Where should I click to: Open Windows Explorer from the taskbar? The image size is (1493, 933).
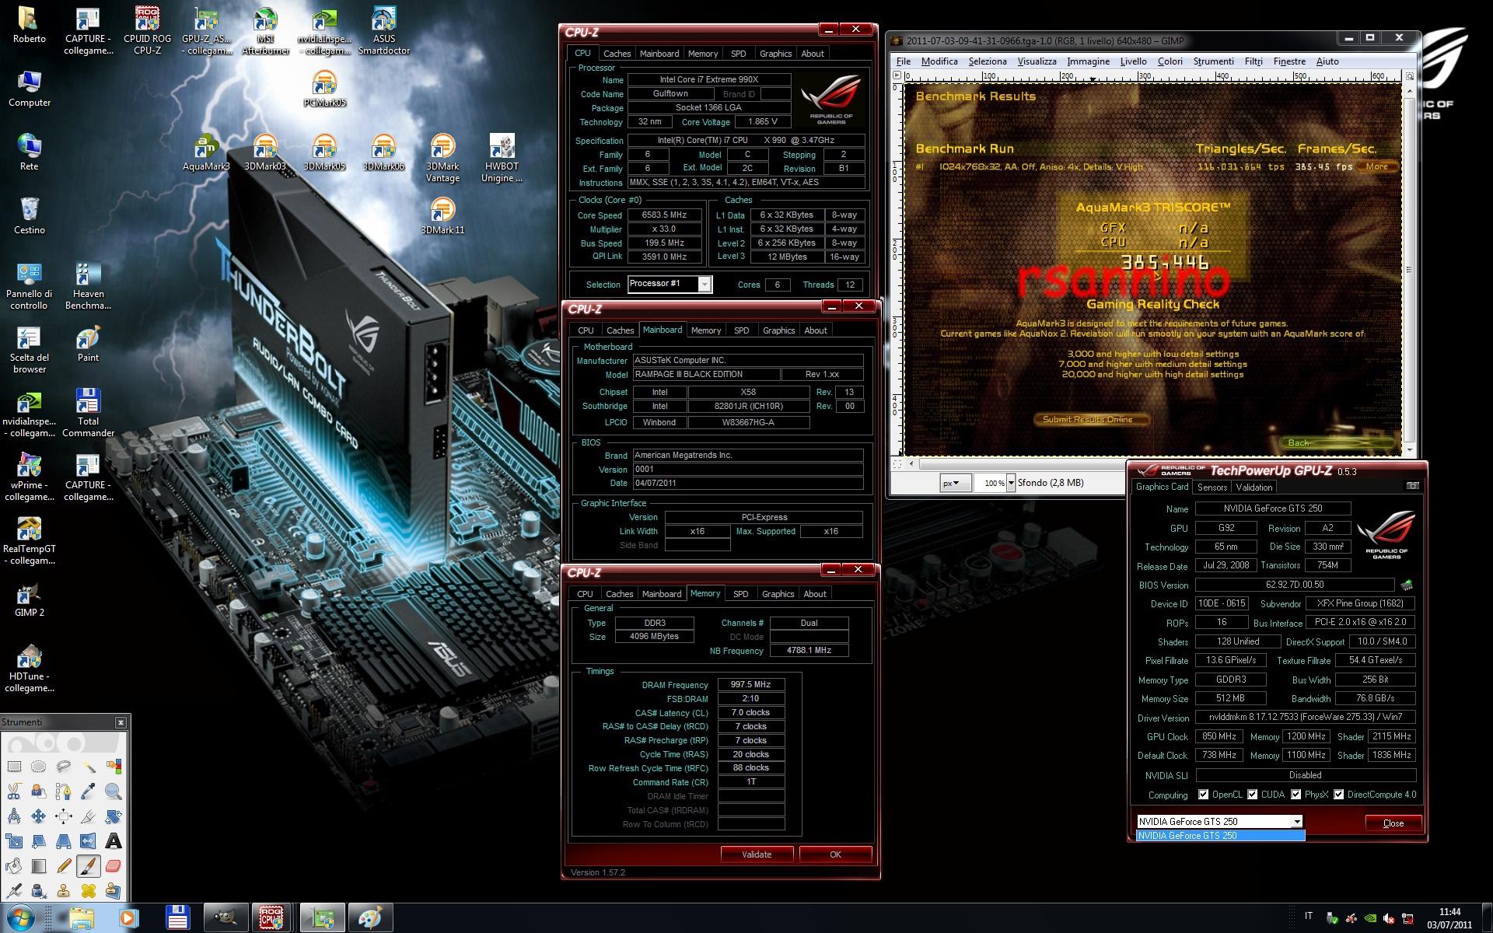tap(81, 918)
